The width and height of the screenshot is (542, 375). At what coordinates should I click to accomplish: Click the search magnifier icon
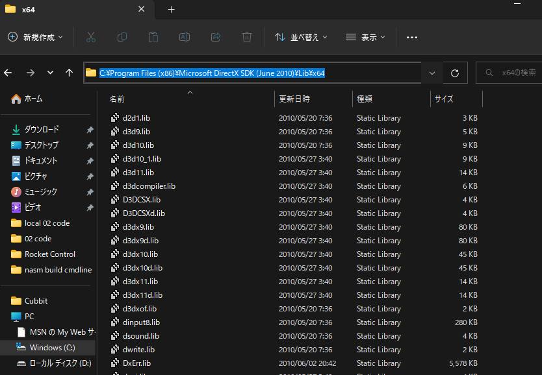click(489, 73)
